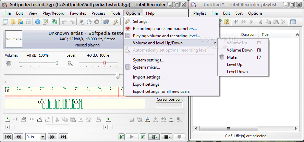This screenshot has height=142, width=304.
Task: Choose Level Down in submenu
Action: click(243, 71)
